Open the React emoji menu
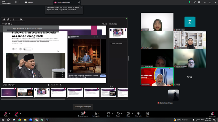This screenshot has height=122, width=218. 118,114
